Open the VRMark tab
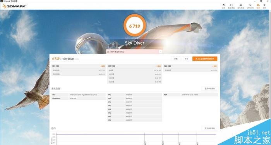The height and width of the screenshot is (145, 271). [250, 6]
